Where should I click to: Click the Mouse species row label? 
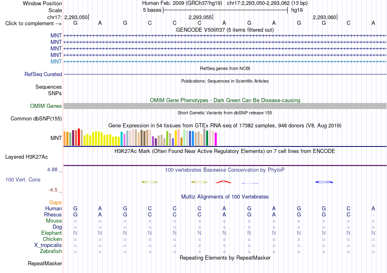[x=54, y=221]
